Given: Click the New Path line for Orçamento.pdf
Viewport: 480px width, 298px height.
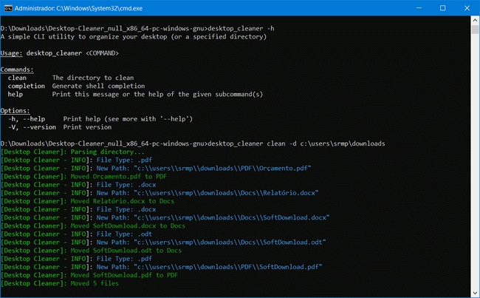Looking at the screenshot, I should (156, 169).
